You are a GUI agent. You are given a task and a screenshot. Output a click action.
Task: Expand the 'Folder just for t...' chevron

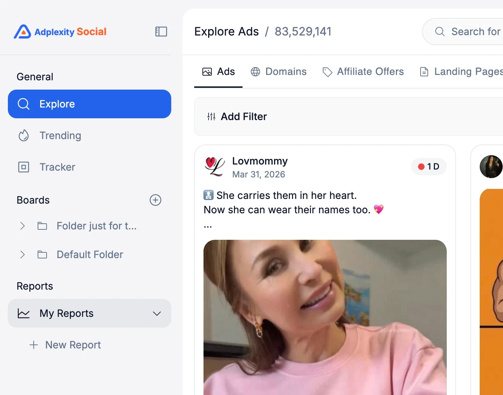pyautogui.click(x=22, y=226)
